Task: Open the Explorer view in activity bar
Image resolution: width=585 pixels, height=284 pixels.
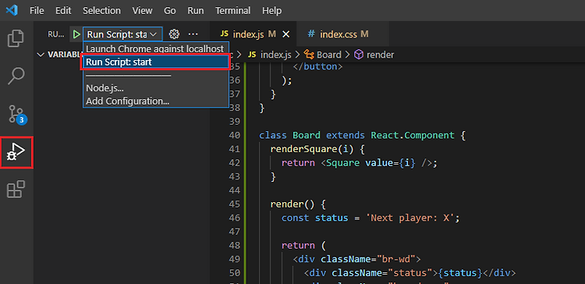Action: click(x=16, y=37)
